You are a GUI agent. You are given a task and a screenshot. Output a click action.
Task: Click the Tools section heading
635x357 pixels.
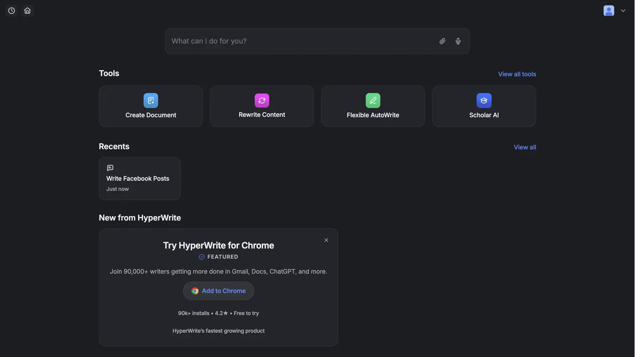pos(109,73)
